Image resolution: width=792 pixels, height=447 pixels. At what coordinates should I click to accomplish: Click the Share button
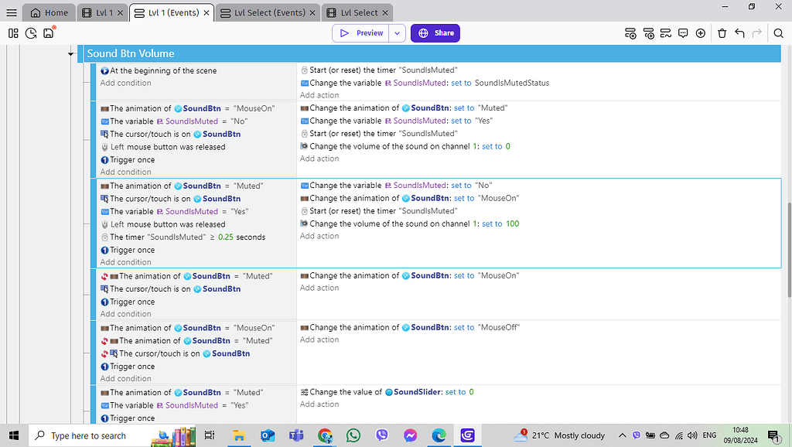435,33
